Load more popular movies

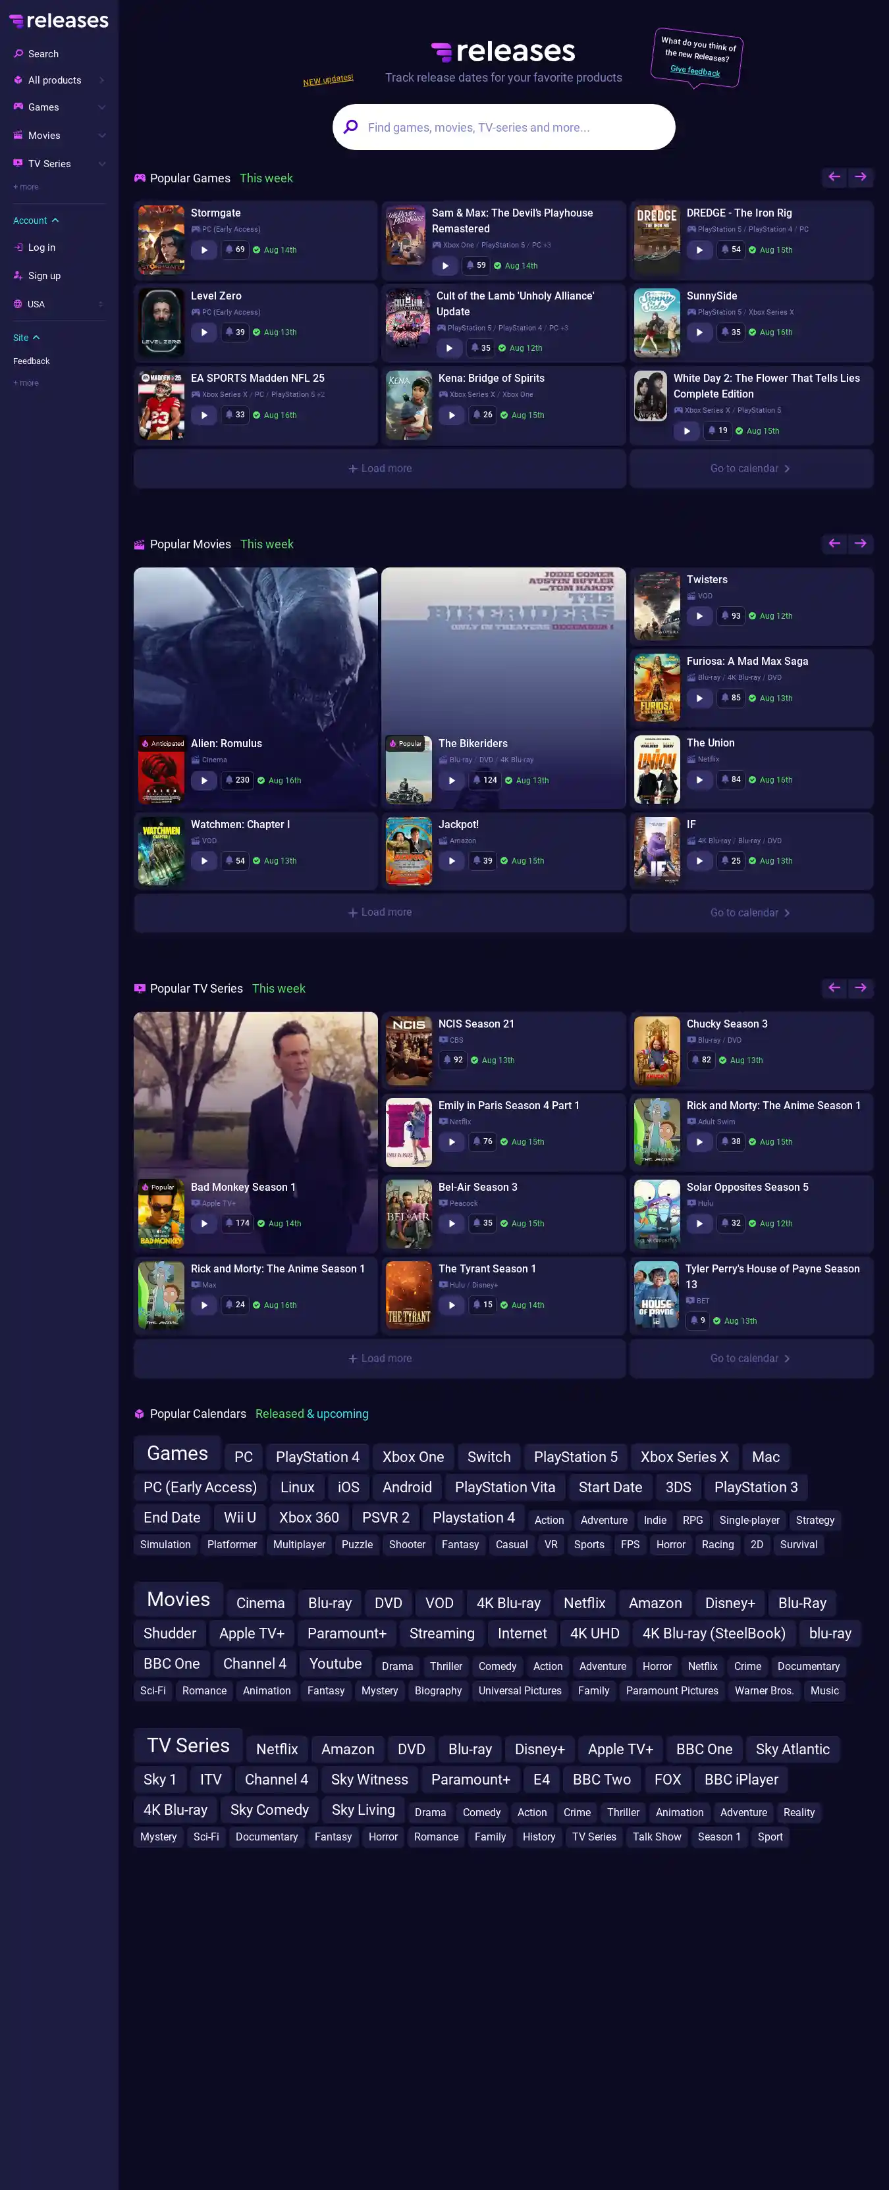379,912
